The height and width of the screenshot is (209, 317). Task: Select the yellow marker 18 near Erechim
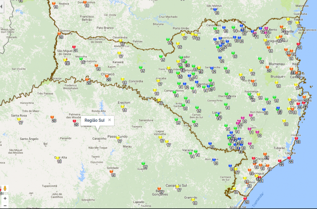tap(123, 107)
